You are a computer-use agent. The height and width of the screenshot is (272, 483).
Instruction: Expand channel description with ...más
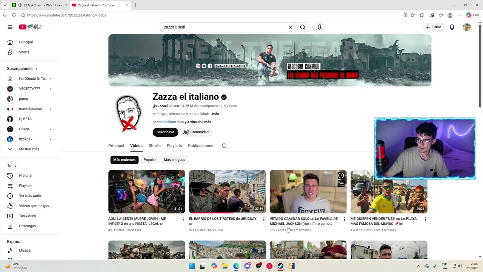pos(214,114)
